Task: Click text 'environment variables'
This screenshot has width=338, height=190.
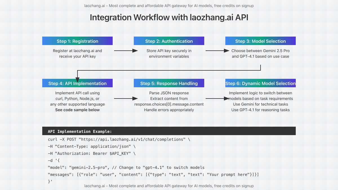Action: (169, 56)
